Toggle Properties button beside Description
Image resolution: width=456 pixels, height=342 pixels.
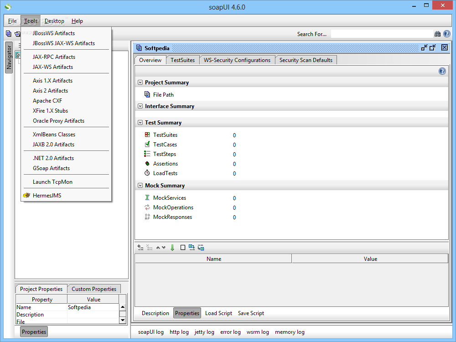[x=187, y=313]
